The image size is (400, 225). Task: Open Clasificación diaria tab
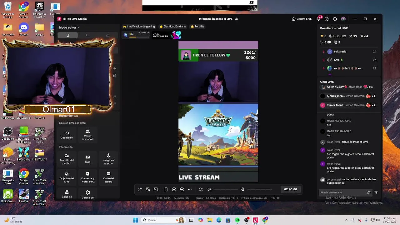pos(173,27)
